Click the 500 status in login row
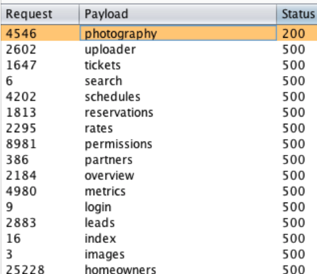 294,207
